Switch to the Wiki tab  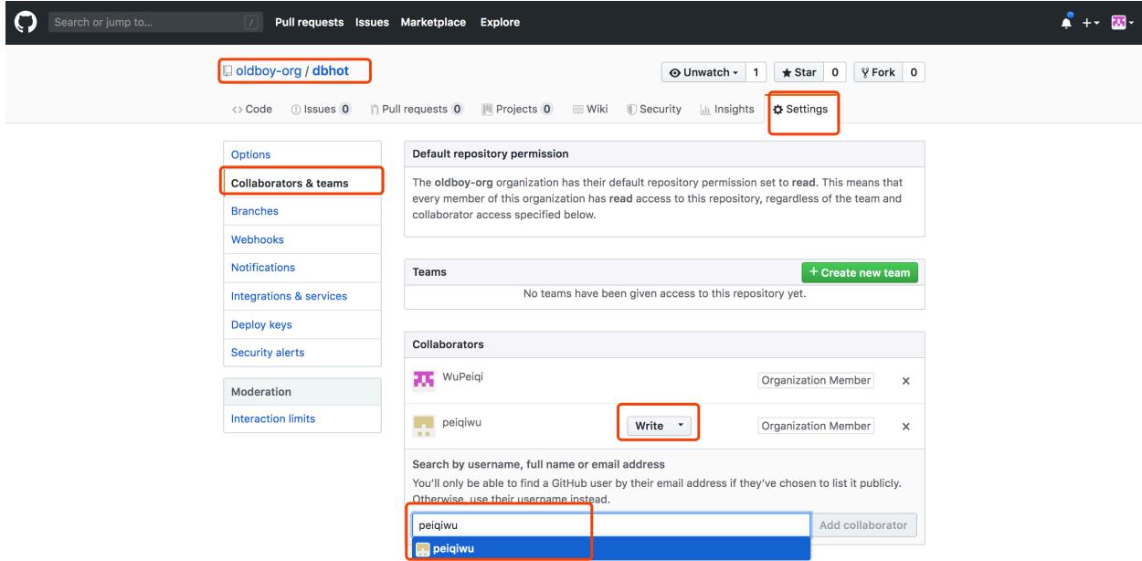pos(589,109)
